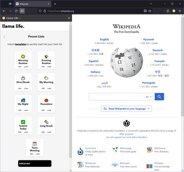Expand Read Wikipedia in your language

click(x=127, y=109)
